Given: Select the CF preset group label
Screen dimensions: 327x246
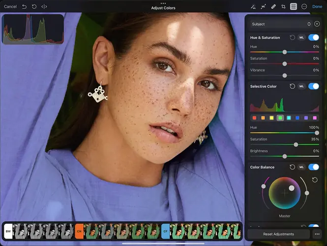Looking at the screenshot, I should 165,231.
